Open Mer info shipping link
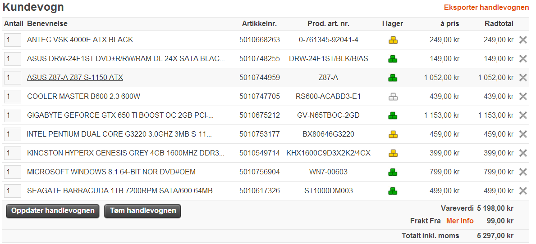This screenshot has height=244, width=536. coord(460,221)
